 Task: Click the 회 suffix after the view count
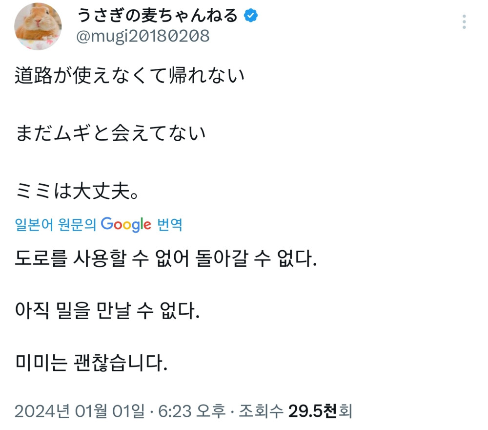(345, 411)
